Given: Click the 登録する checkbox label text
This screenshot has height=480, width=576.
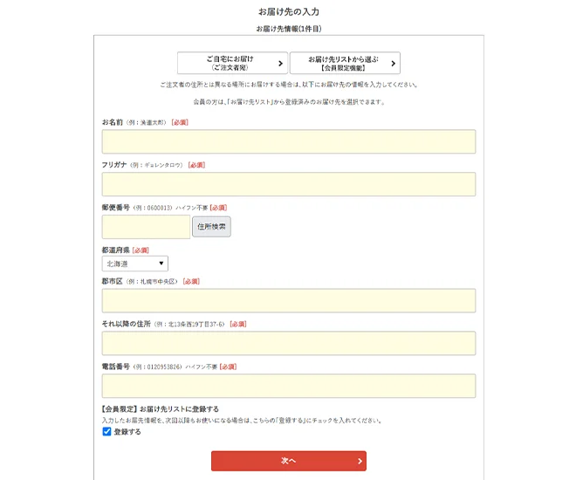Looking at the screenshot, I should (127, 431).
